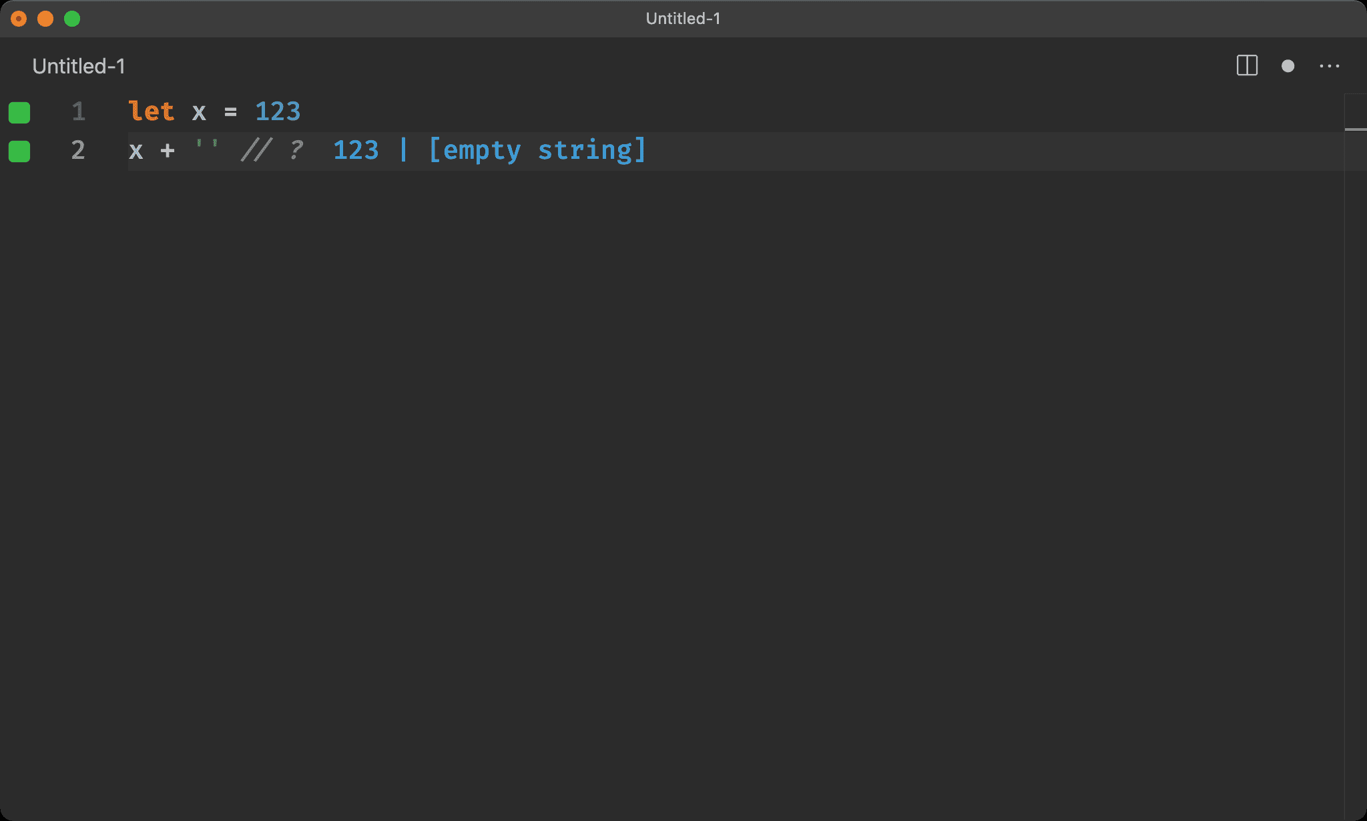Click the '[empty string]' inline output
The height and width of the screenshot is (821, 1367).
tap(537, 150)
